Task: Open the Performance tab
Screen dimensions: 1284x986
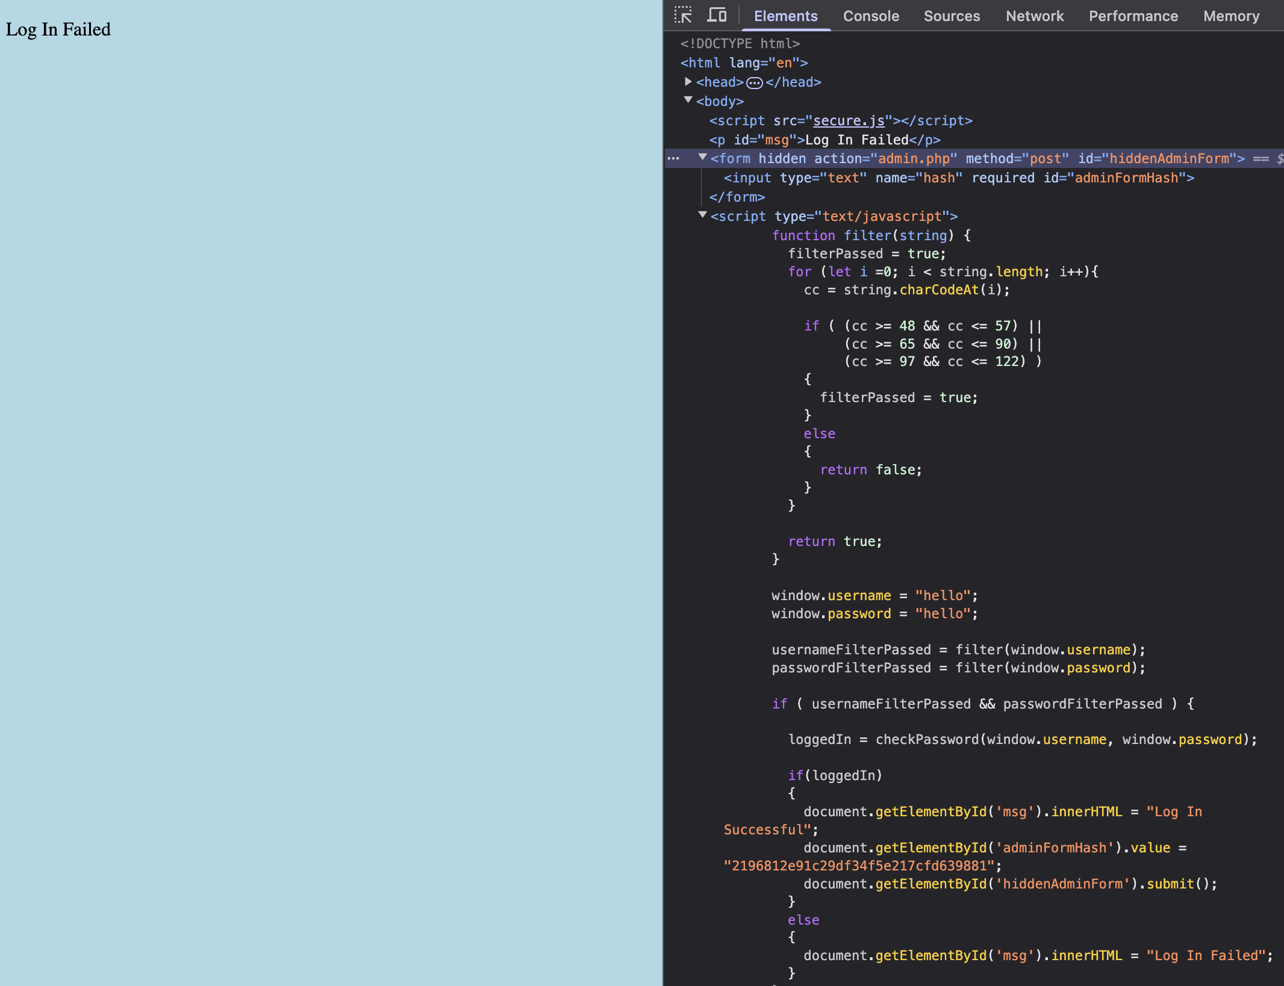Action: [1133, 16]
